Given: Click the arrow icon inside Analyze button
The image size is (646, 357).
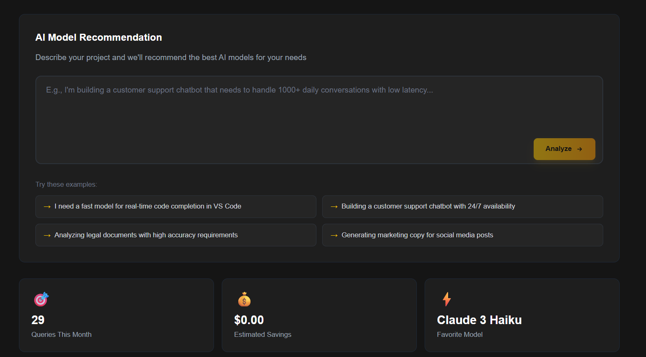Looking at the screenshot, I should tap(579, 149).
